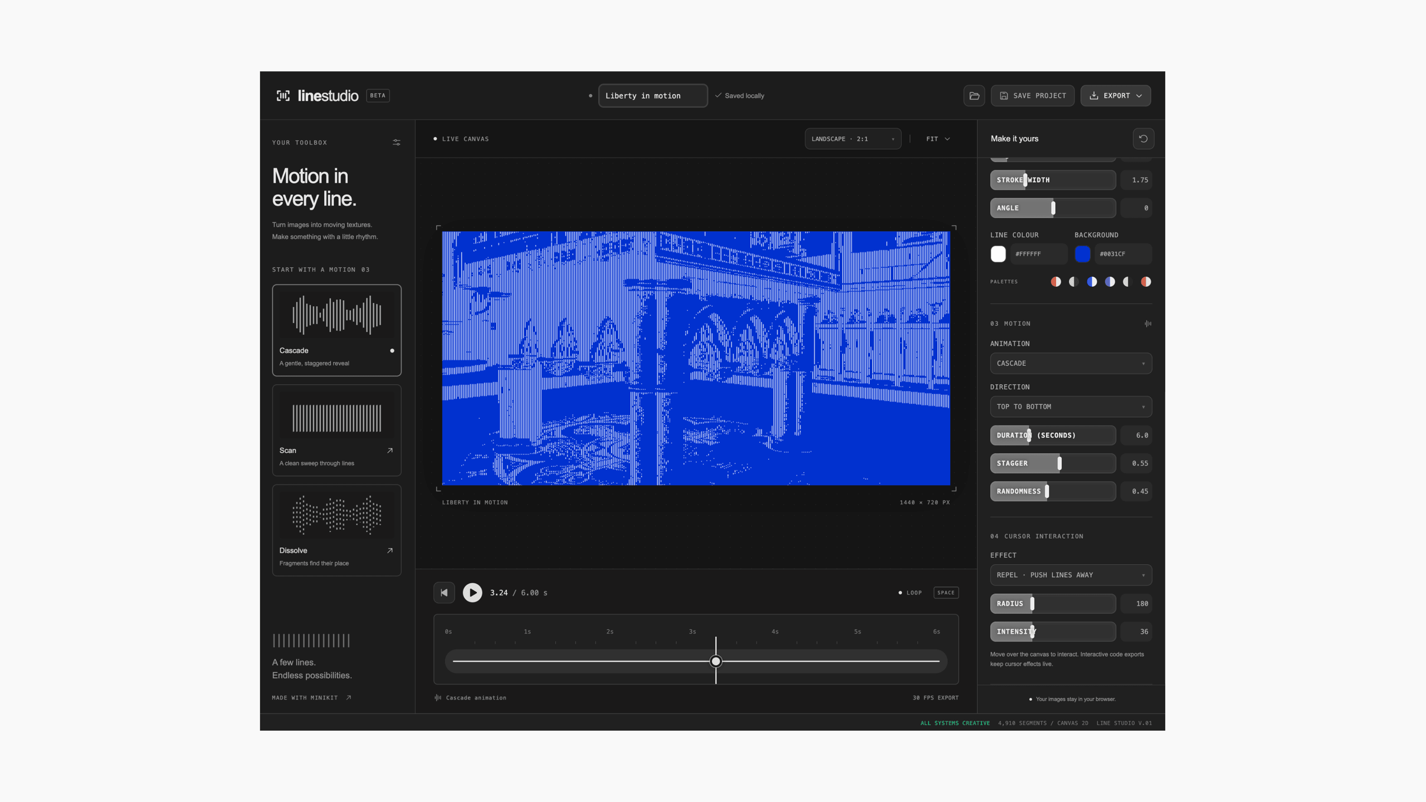The width and height of the screenshot is (1426, 802).
Task: Skip back to start of animation
Action: (444, 593)
